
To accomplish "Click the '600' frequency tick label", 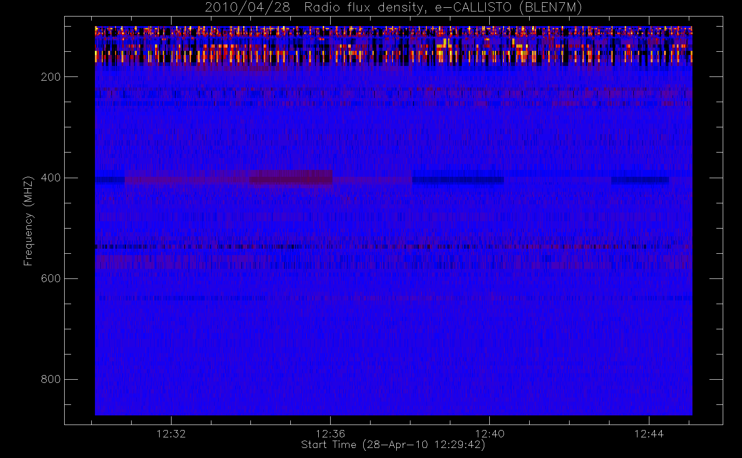I will click(x=51, y=278).
